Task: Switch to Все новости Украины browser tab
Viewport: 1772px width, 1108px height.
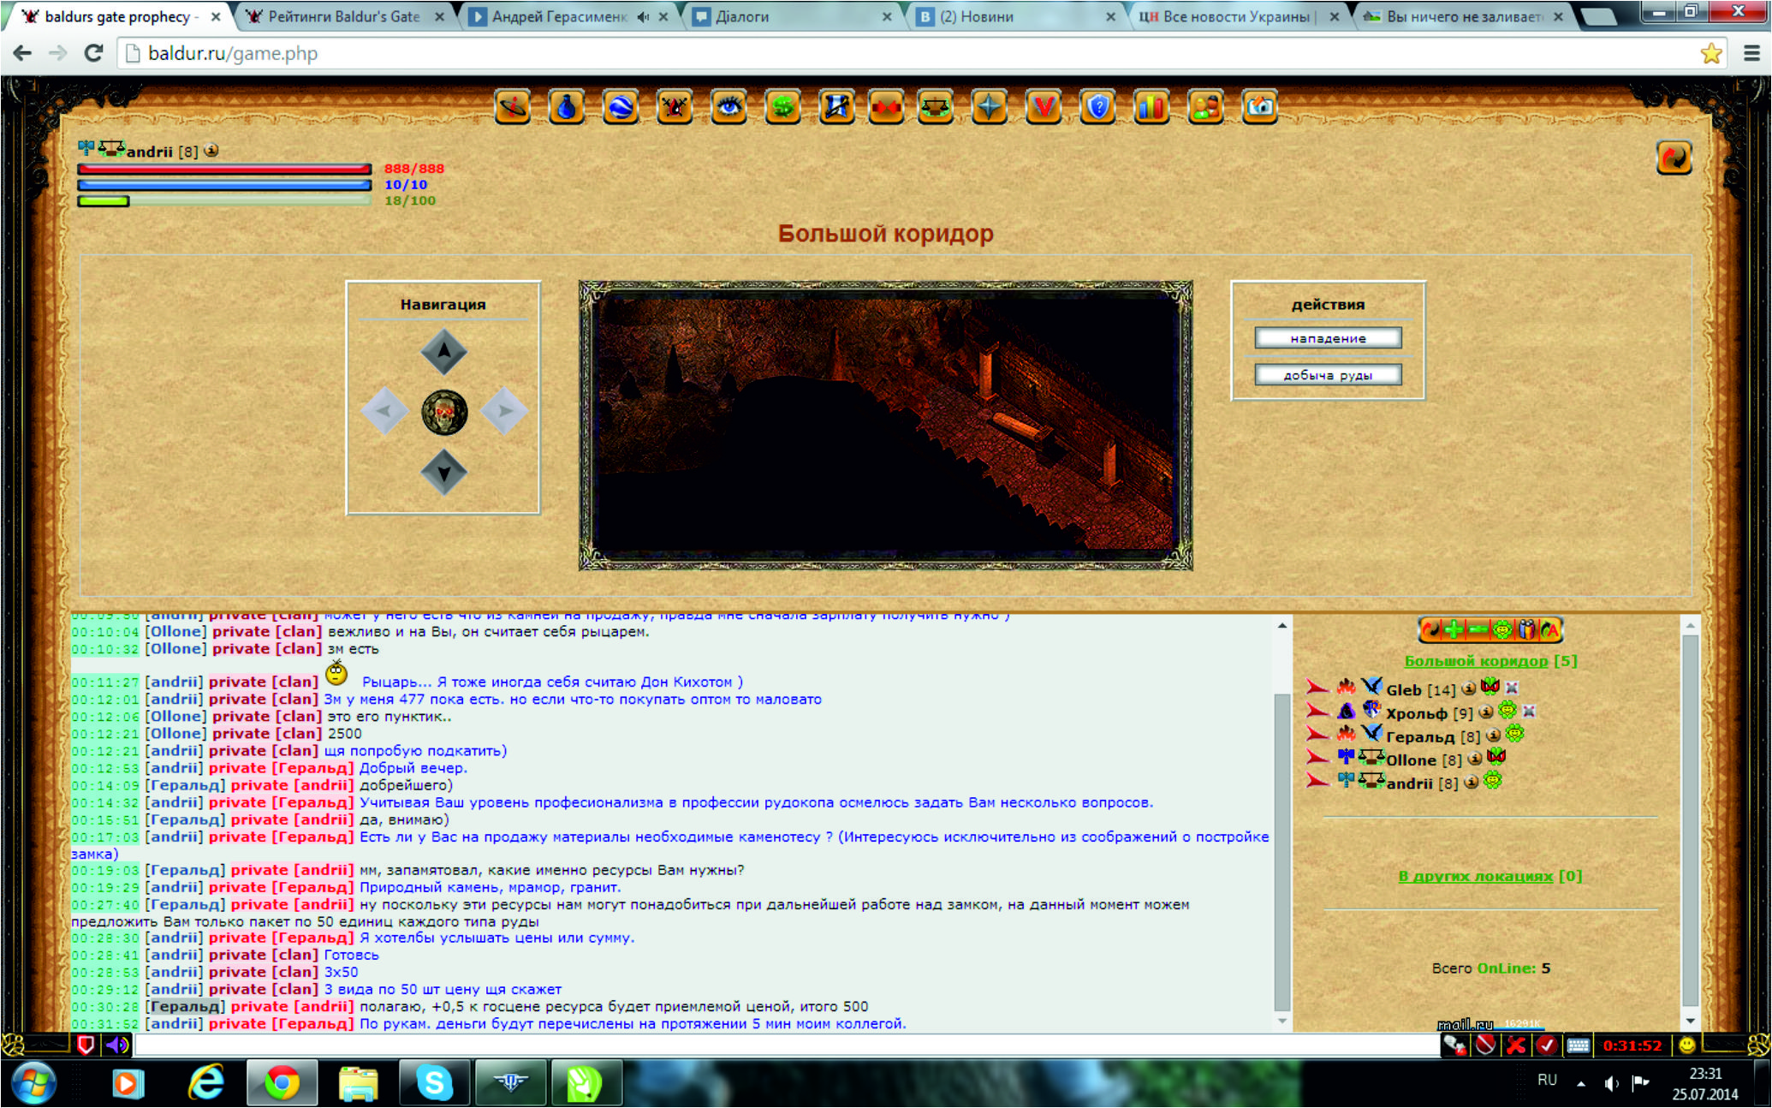Action: tap(1239, 16)
